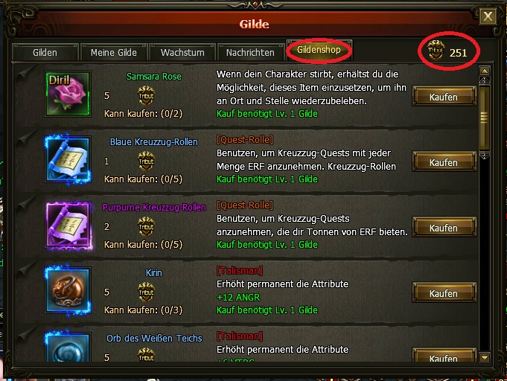This screenshot has width=507, height=381.
Task: Click Kaufen next to Kirin talisman
Action: [x=444, y=293]
